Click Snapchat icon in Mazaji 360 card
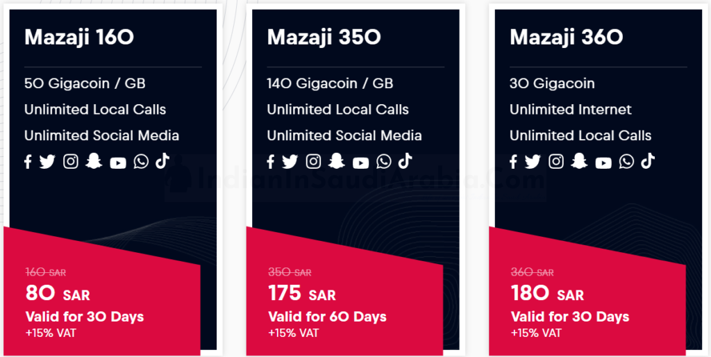 [x=580, y=162]
